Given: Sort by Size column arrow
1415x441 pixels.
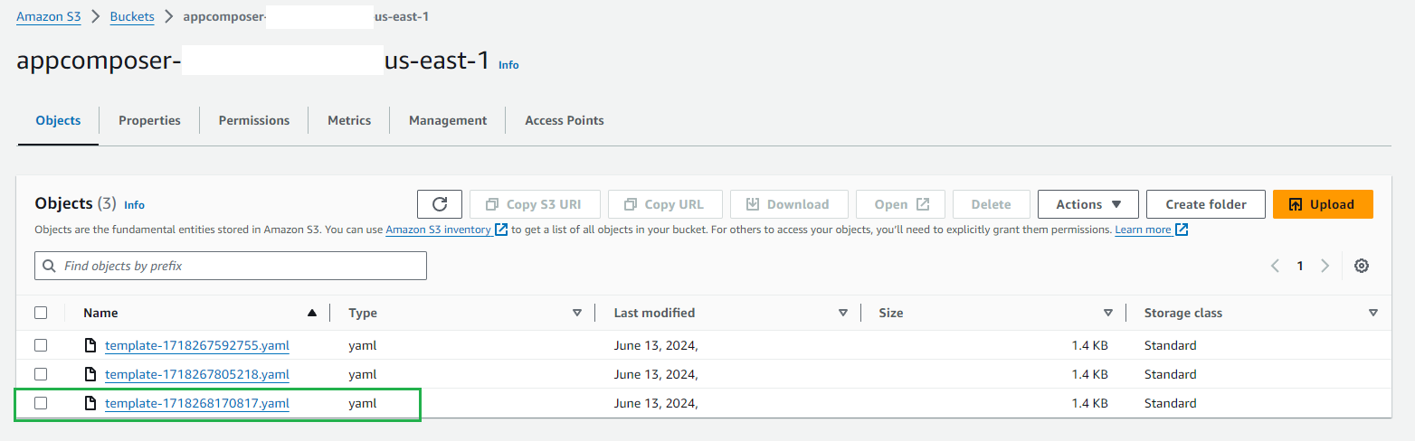Looking at the screenshot, I should 1108,313.
